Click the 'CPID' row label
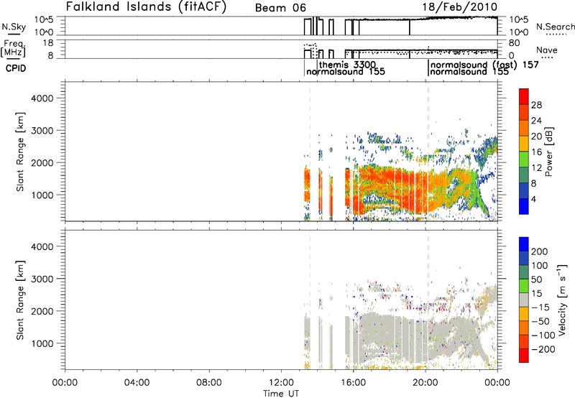 (x=16, y=68)
